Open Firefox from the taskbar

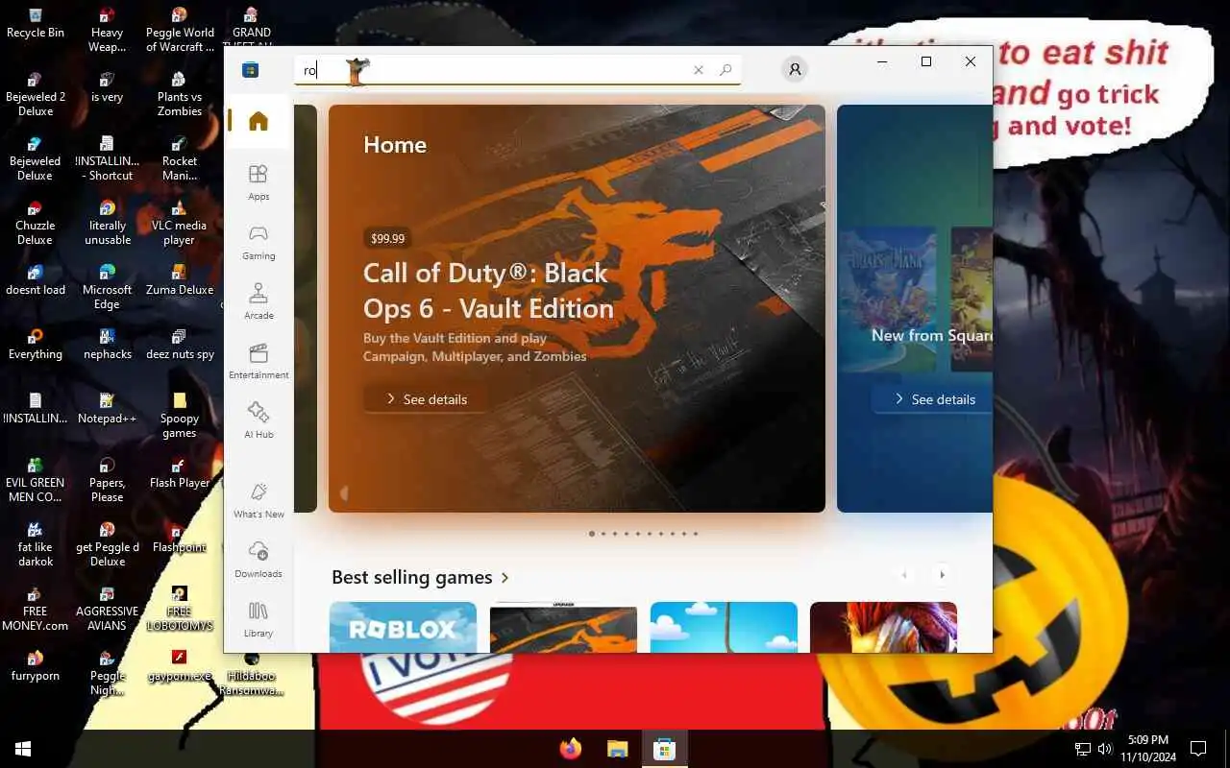(571, 749)
